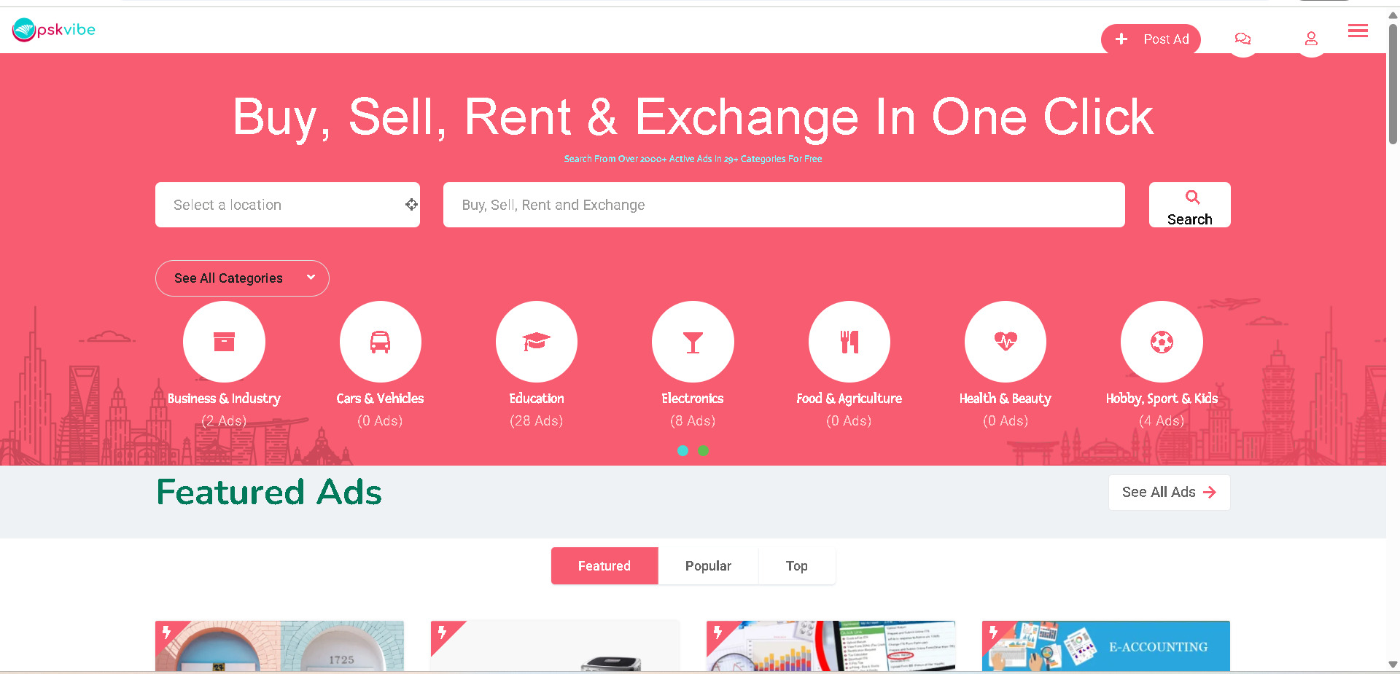Click the Business & Industry text link
Image resolution: width=1400 pixels, height=674 pixels.
[x=224, y=399]
